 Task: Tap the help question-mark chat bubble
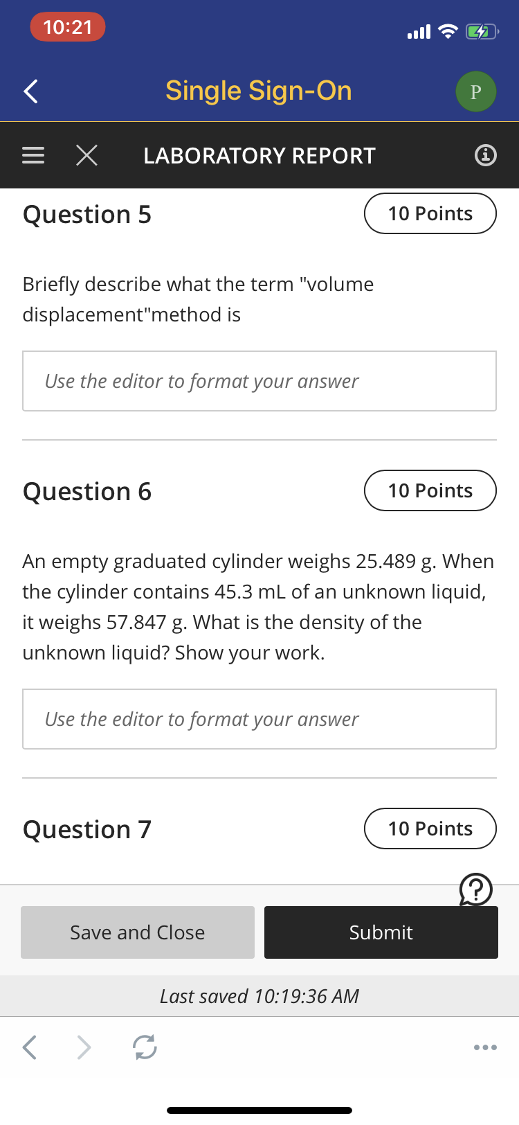(476, 890)
